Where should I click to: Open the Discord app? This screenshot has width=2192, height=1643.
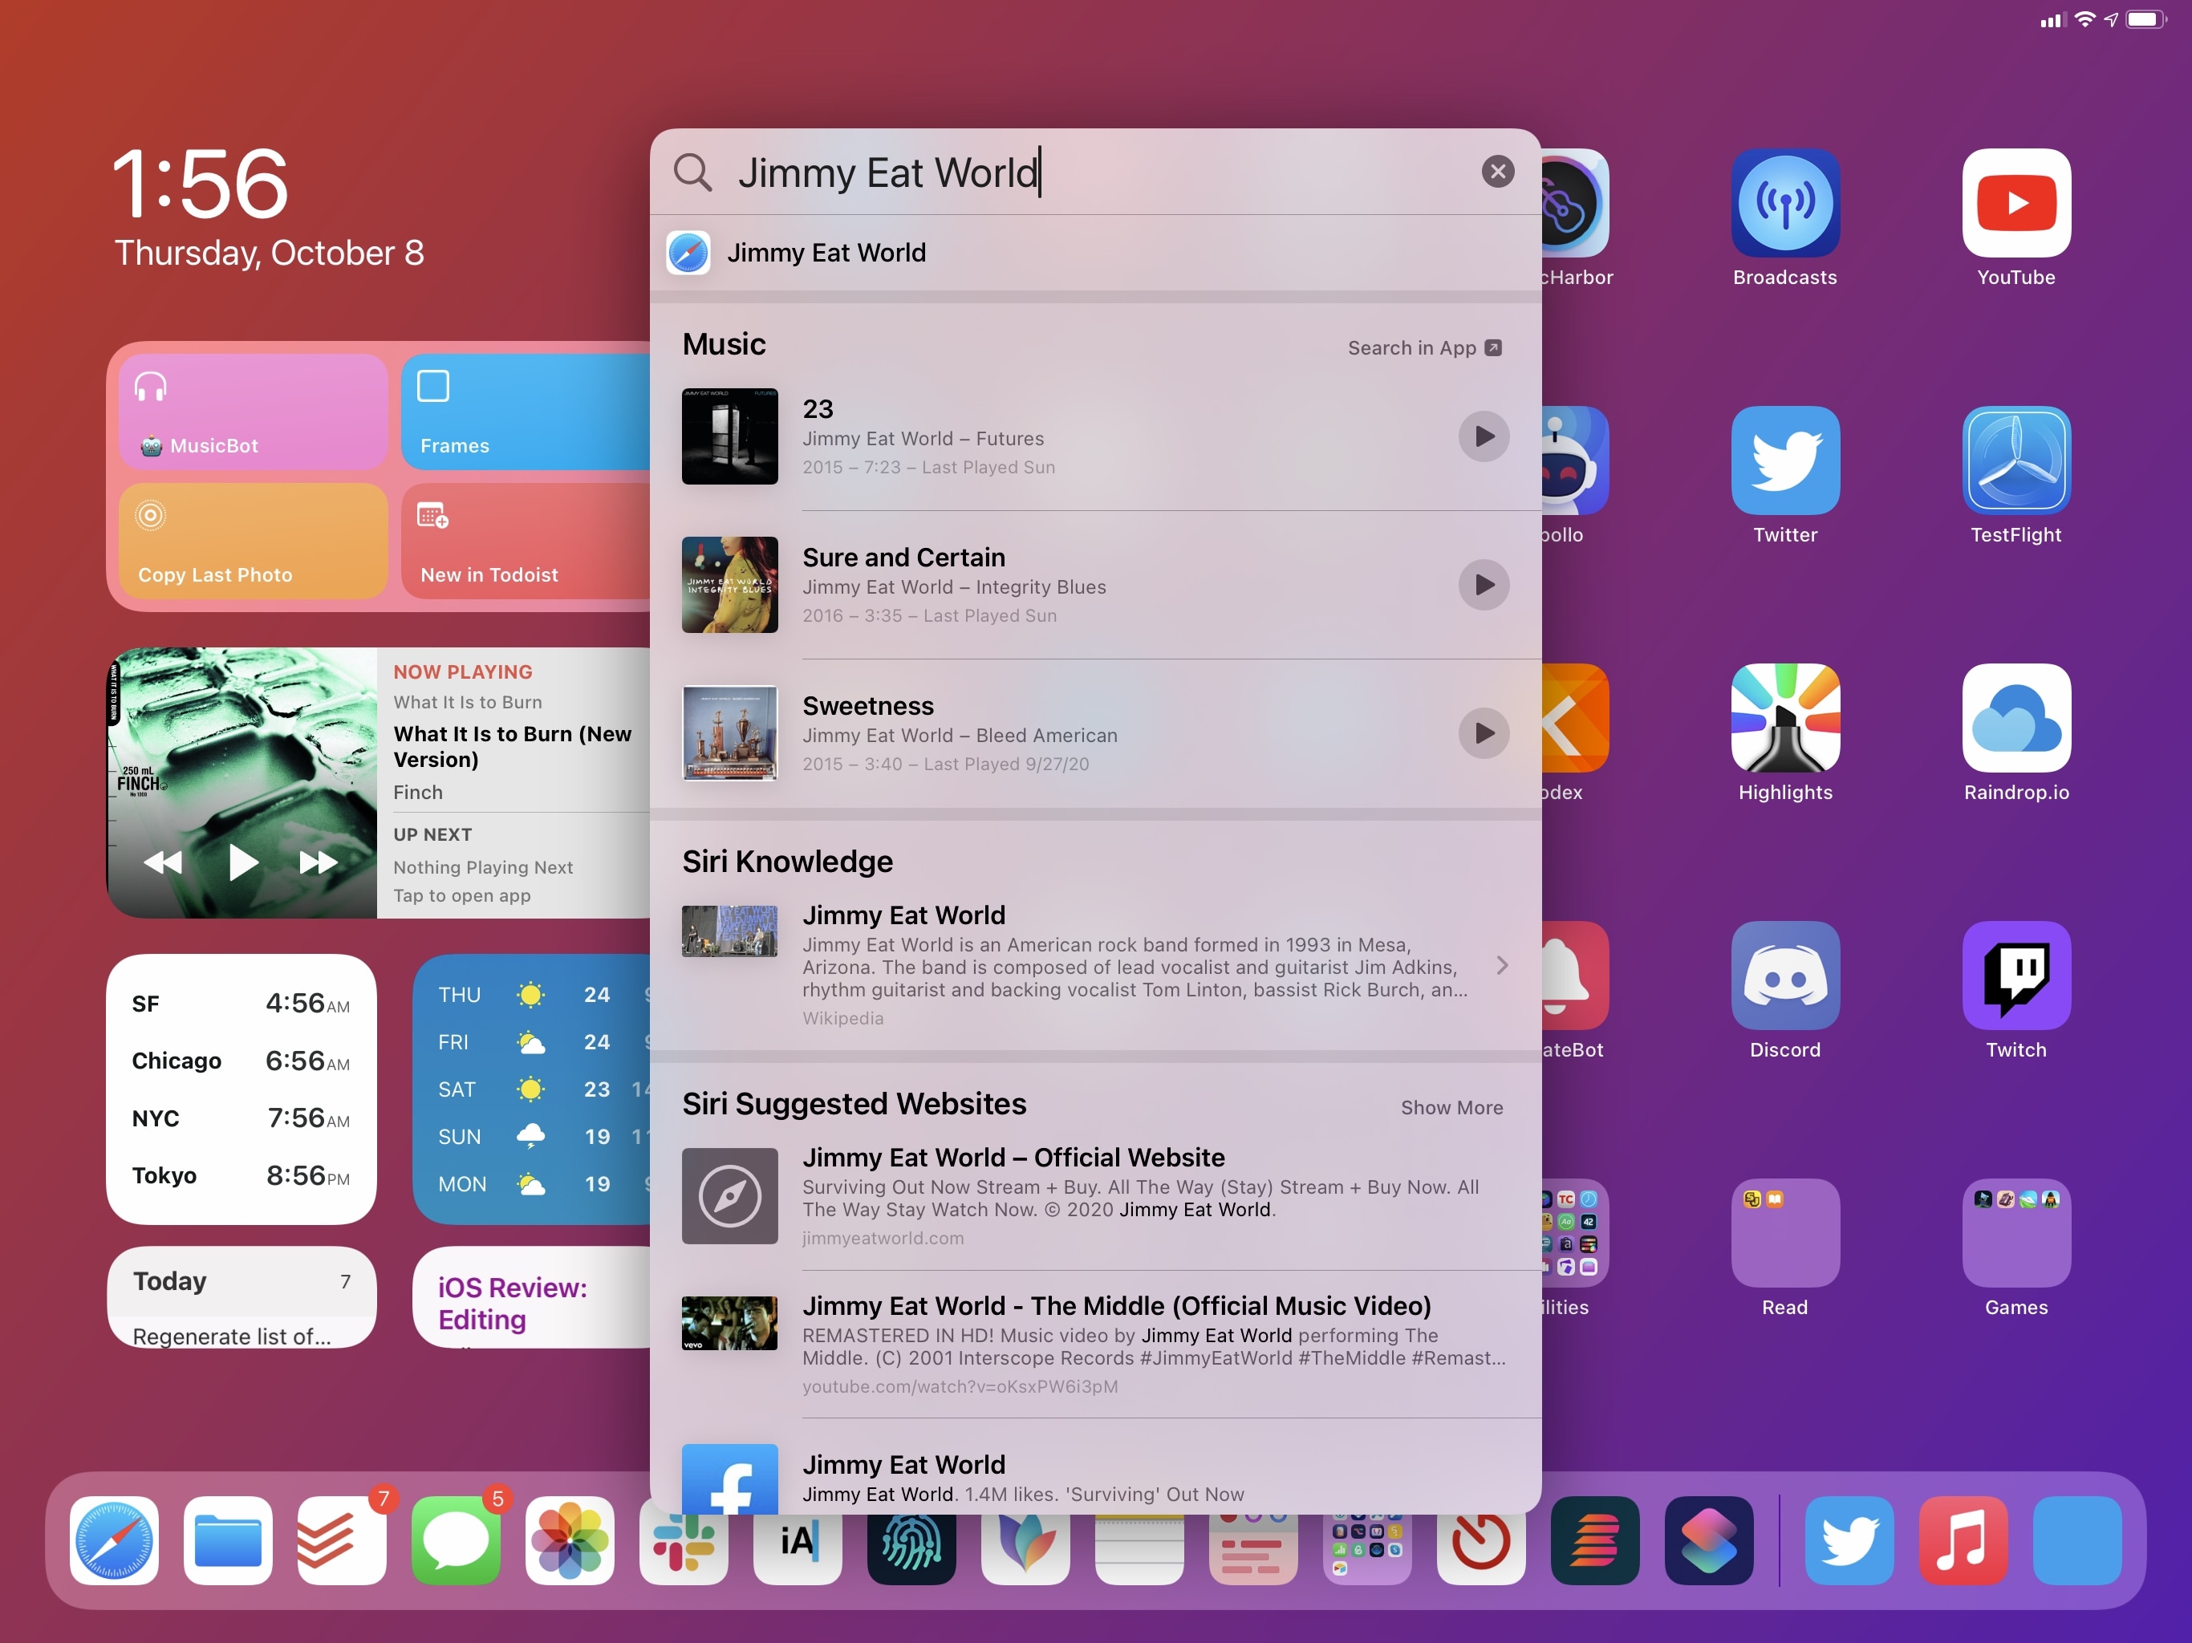[1784, 976]
